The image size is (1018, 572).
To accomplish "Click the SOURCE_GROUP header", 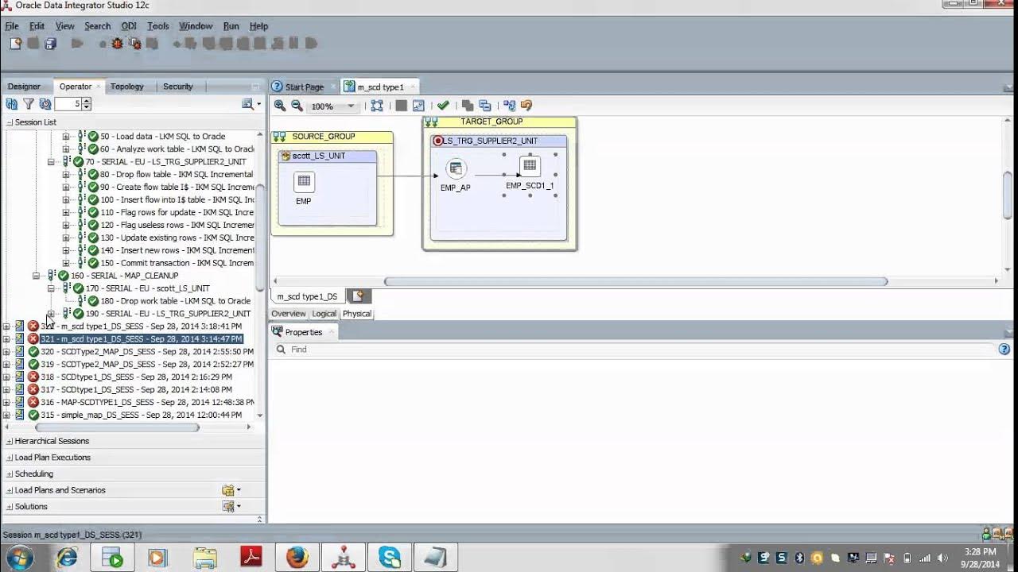I will coord(332,137).
